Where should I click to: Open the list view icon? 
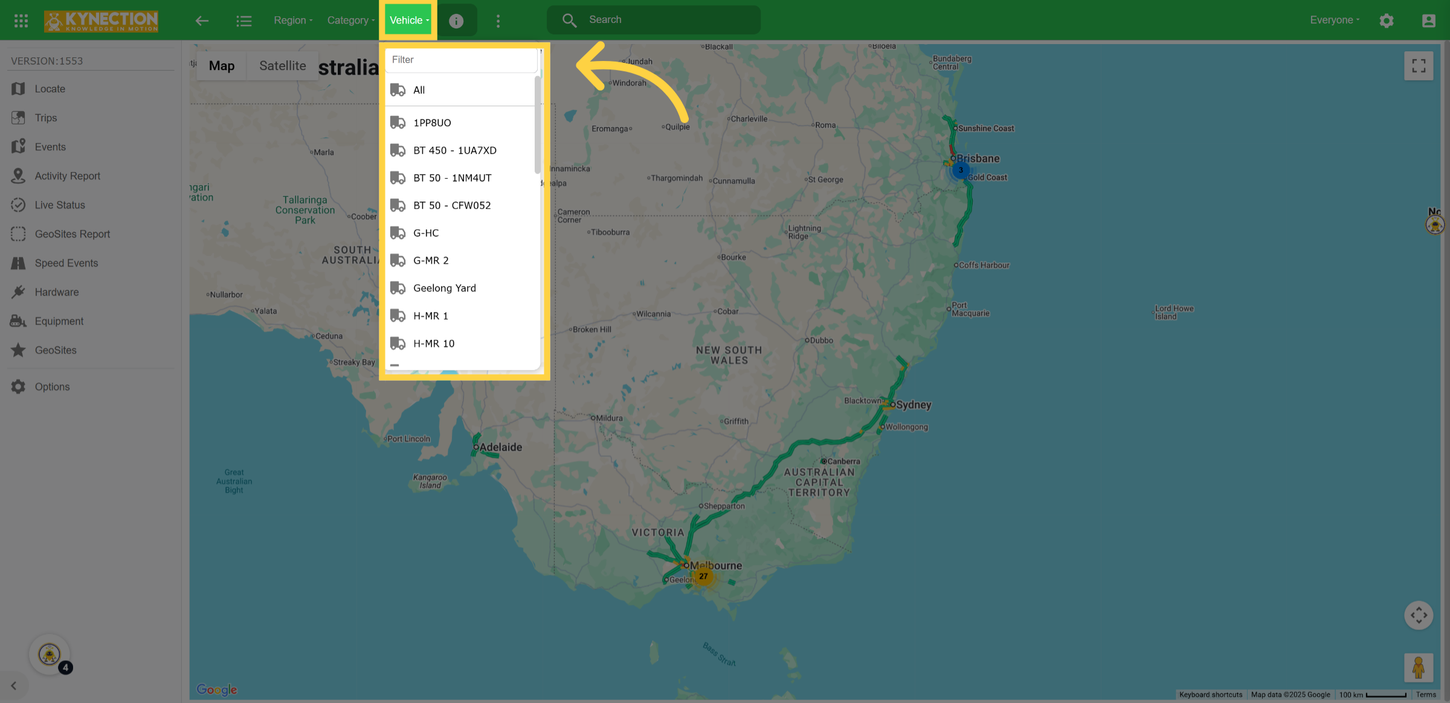(243, 21)
